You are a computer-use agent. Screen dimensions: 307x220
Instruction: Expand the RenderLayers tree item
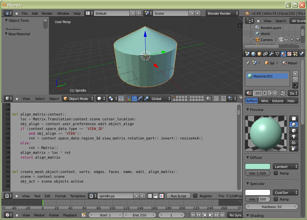pyautogui.click(x=252, y=28)
